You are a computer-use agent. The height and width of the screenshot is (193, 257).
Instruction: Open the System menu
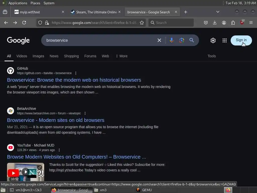coord(49,3)
